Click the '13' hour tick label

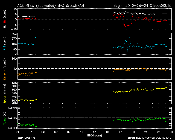click(x=95, y=132)
